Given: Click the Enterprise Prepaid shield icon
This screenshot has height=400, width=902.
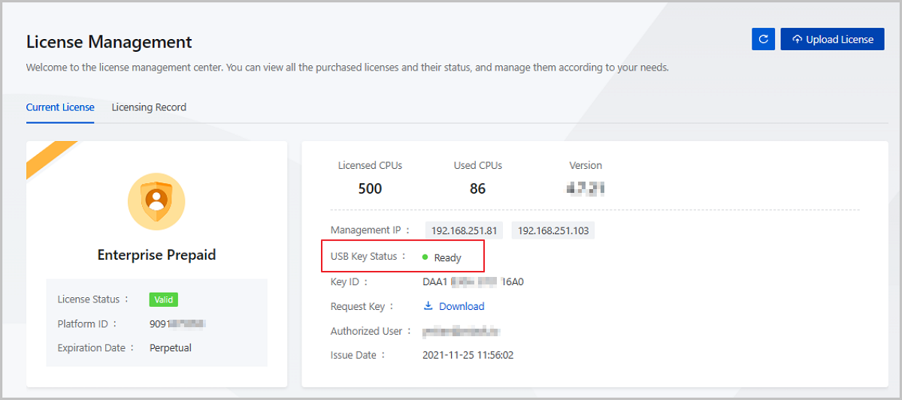Looking at the screenshot, I should (156, 200).
